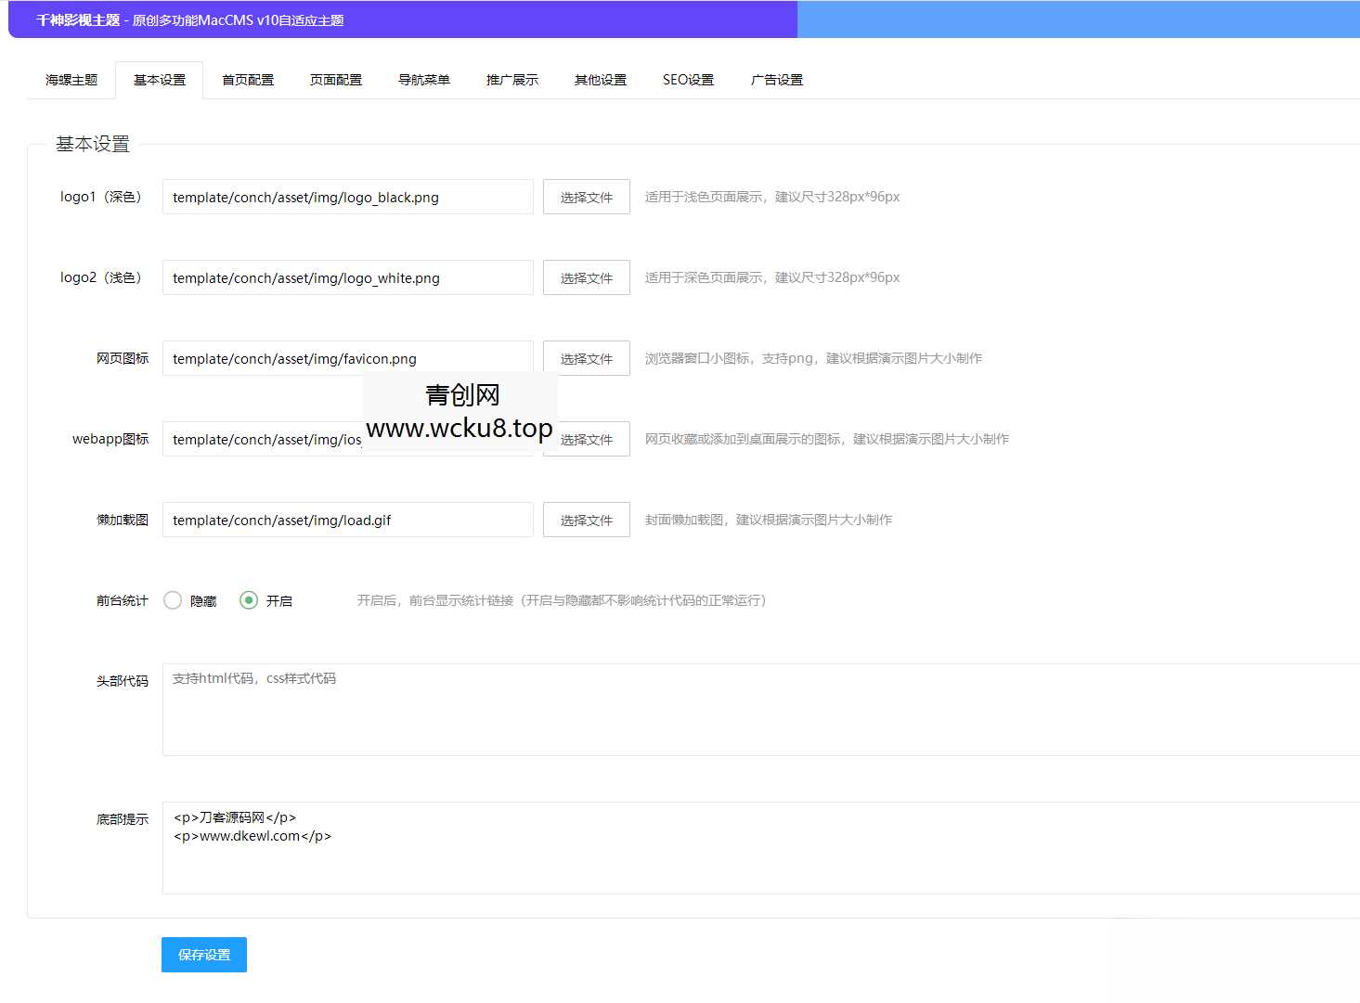Switch to the 海螺主题 tab

tap(71, 80)
